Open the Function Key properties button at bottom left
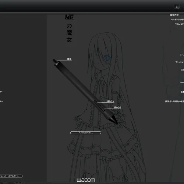The image size is (184, 184). click(x=11, y=176)
